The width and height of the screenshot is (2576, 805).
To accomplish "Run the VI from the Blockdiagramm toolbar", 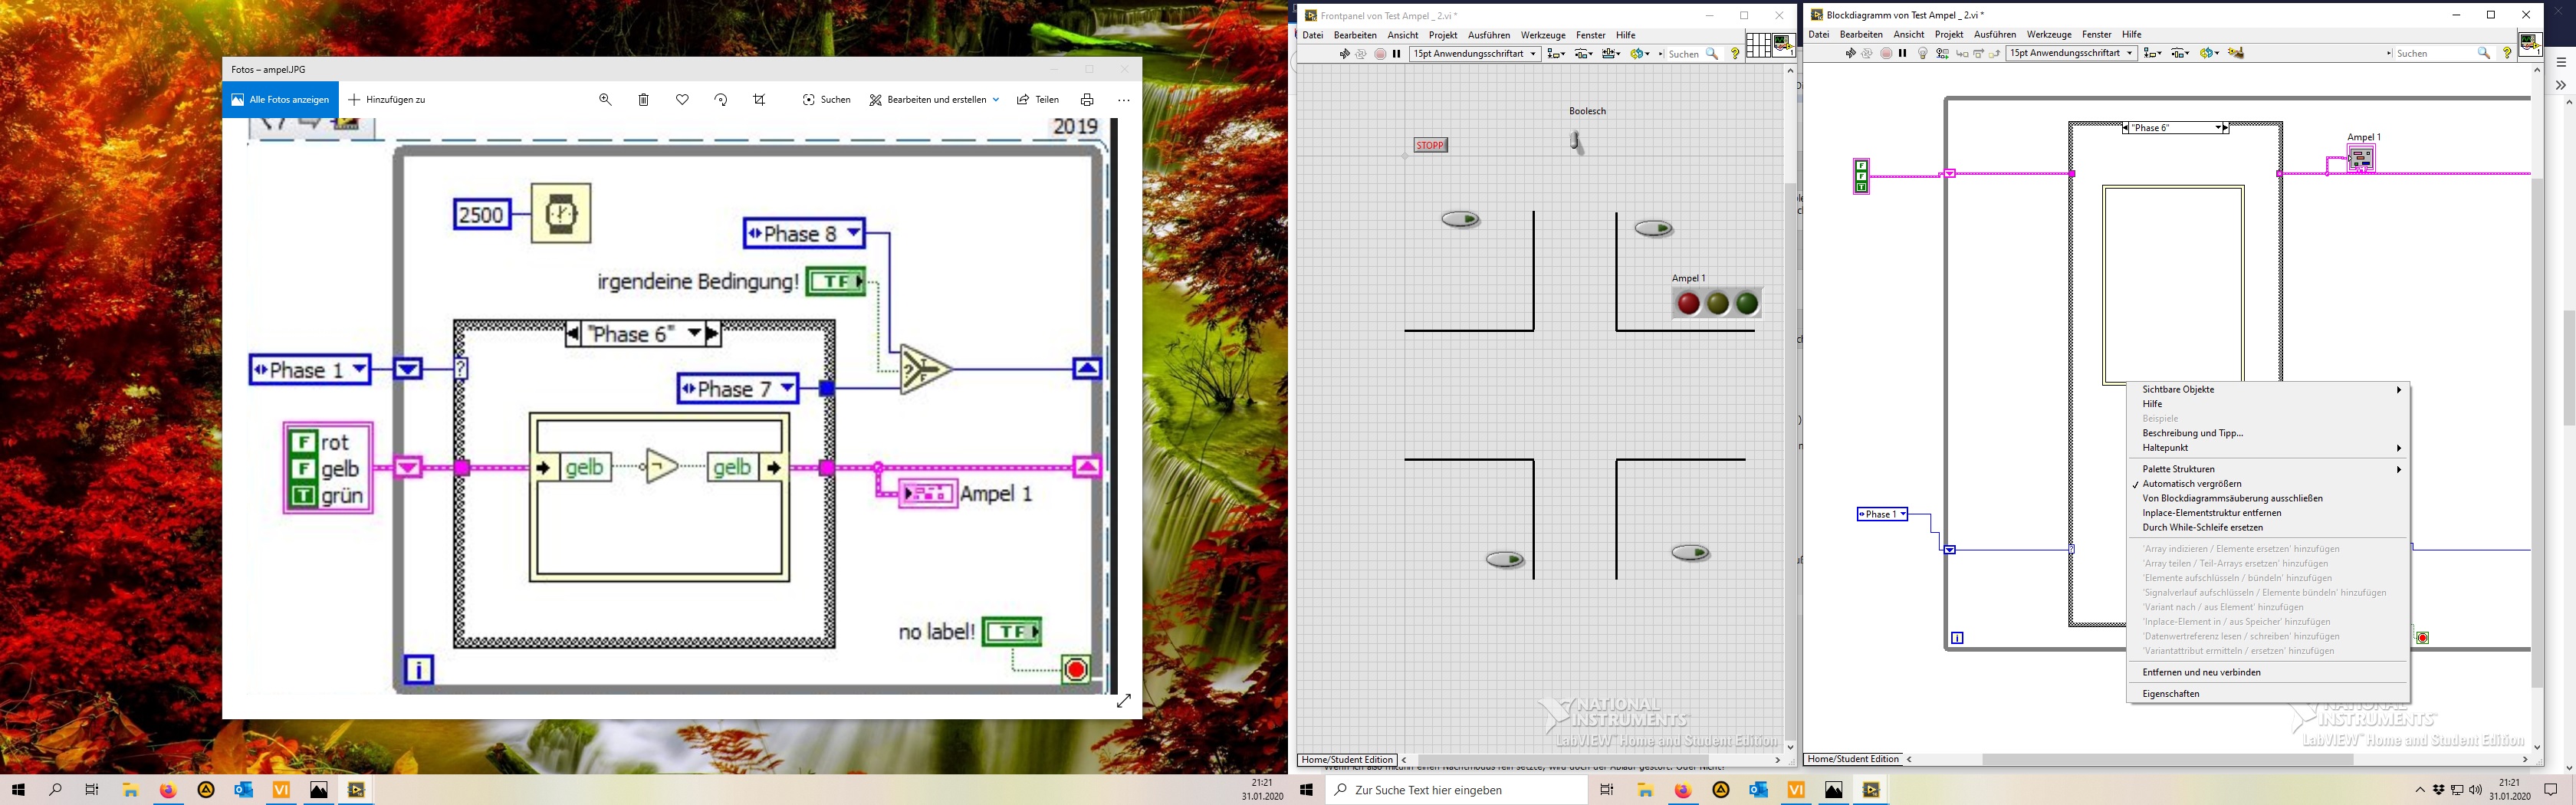I will click(x=1851, y=54).
